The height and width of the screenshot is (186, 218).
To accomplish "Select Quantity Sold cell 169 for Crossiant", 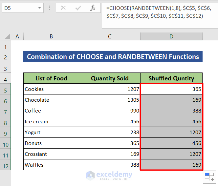I will pos(110,154).
